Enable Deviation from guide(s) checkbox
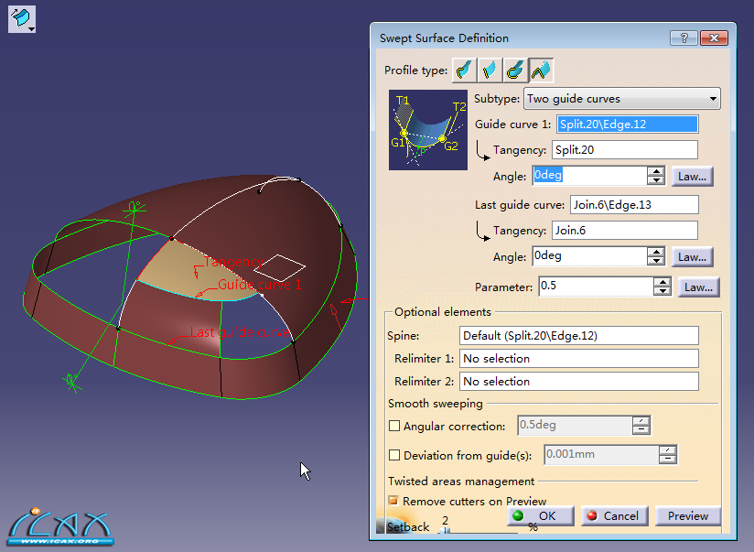Image resolution: width=754 pixels, height=552 pixels. click(394, 455)
